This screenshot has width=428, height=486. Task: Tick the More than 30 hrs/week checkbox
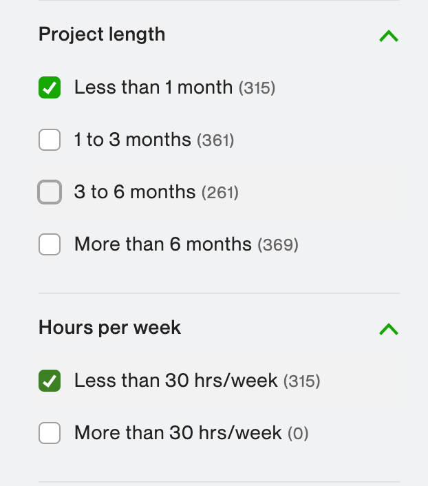coord(50,433)
